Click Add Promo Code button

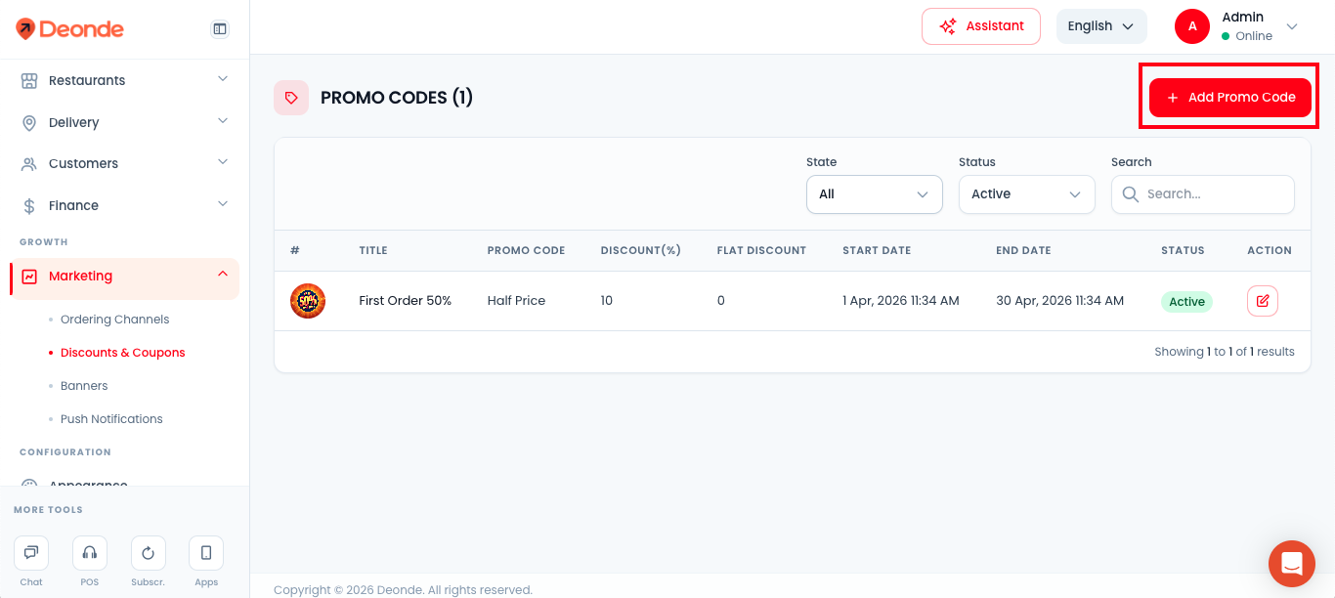coord(1230,98)
